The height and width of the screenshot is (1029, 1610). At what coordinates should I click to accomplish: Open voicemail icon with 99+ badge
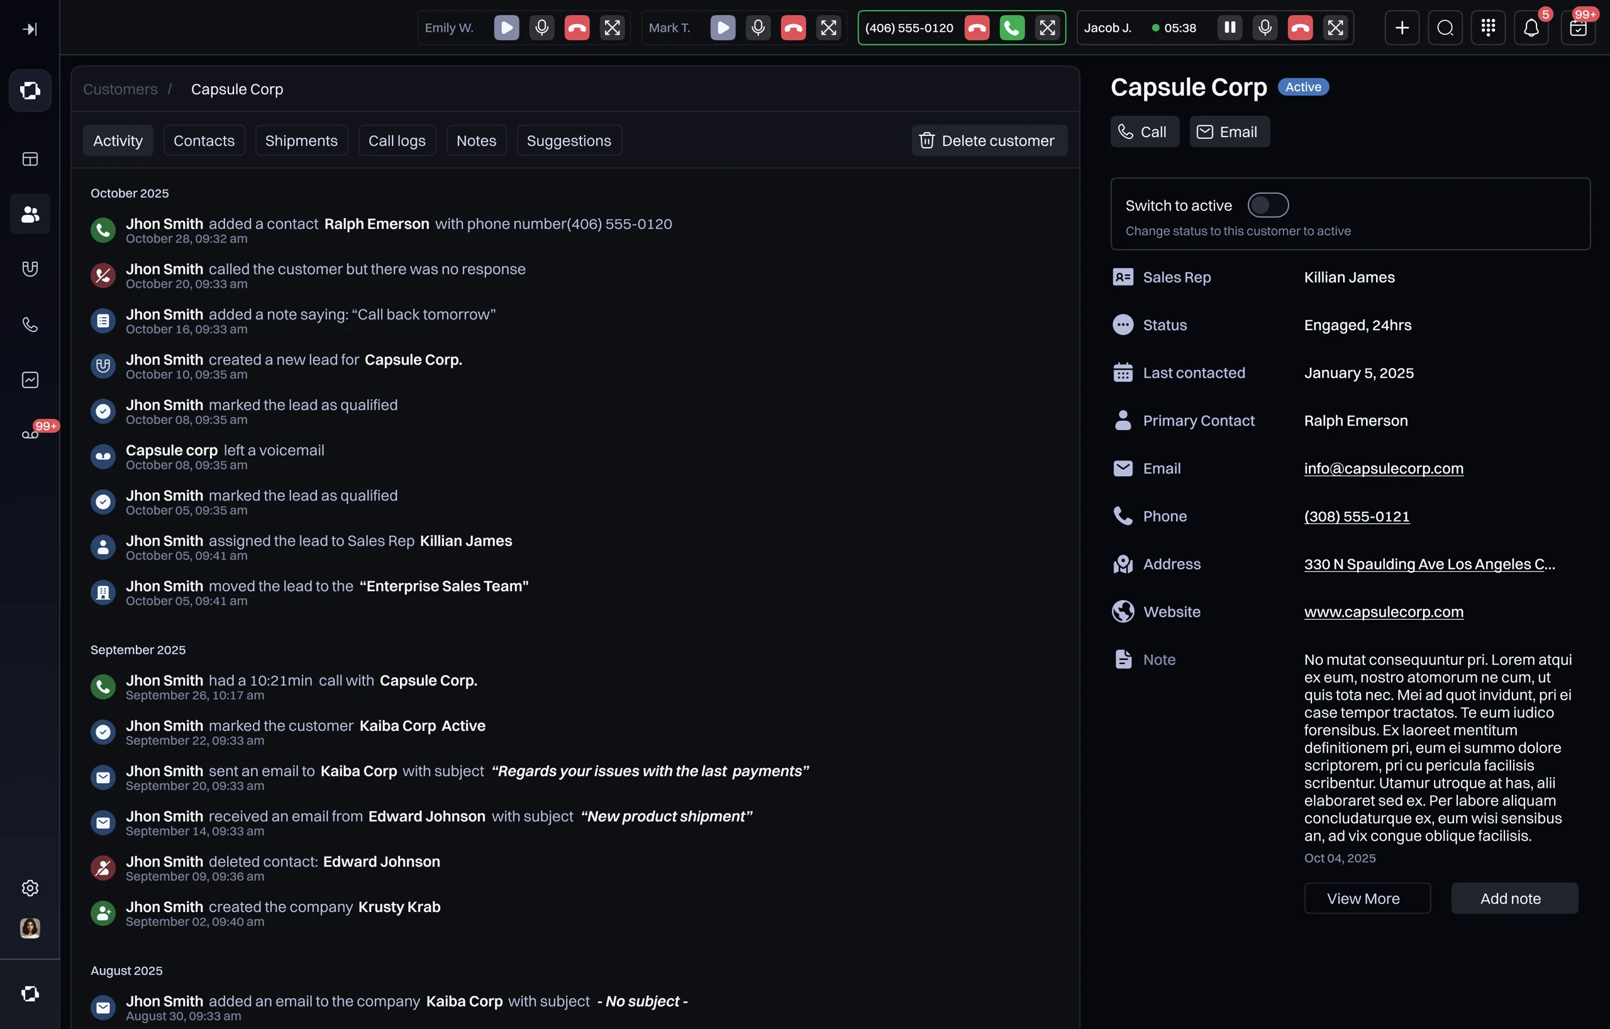pyautogui.click(x=30, y=435)
